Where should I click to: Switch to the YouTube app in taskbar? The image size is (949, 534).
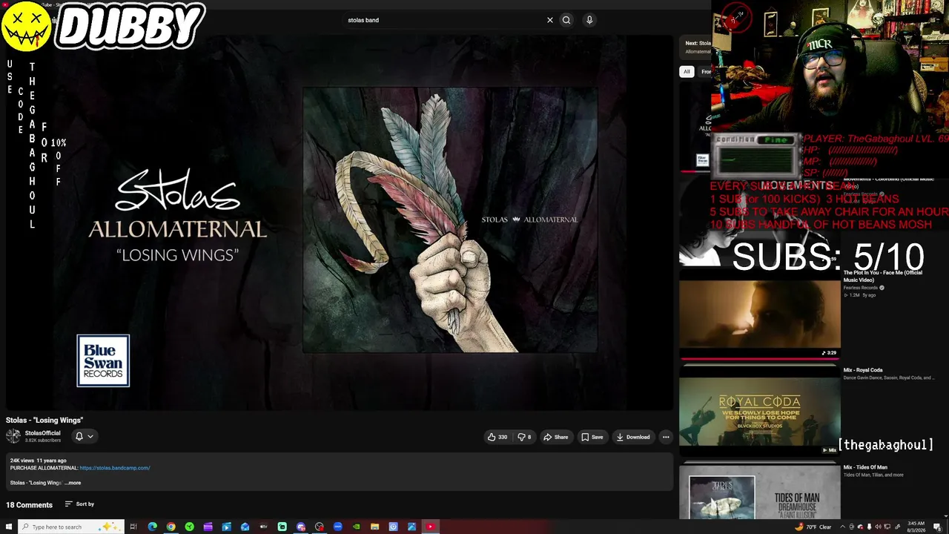point(430,527)
